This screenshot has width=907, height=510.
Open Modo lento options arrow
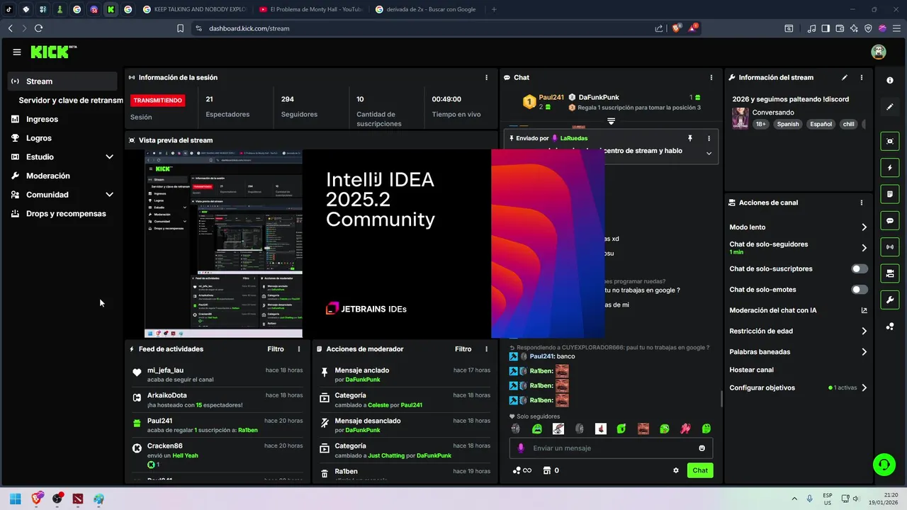pos(864,227)
